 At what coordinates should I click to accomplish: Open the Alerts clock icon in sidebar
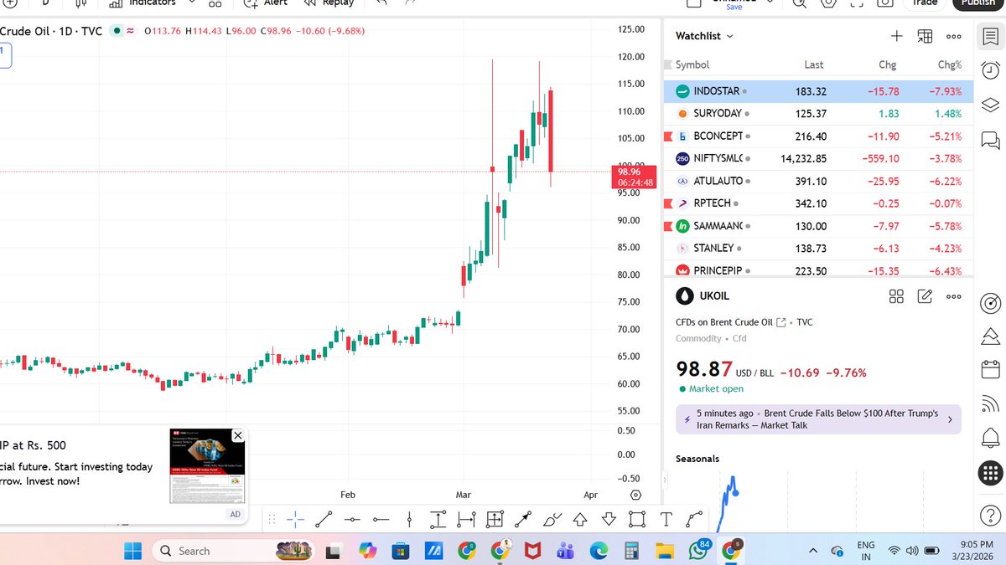click(990, 69)
